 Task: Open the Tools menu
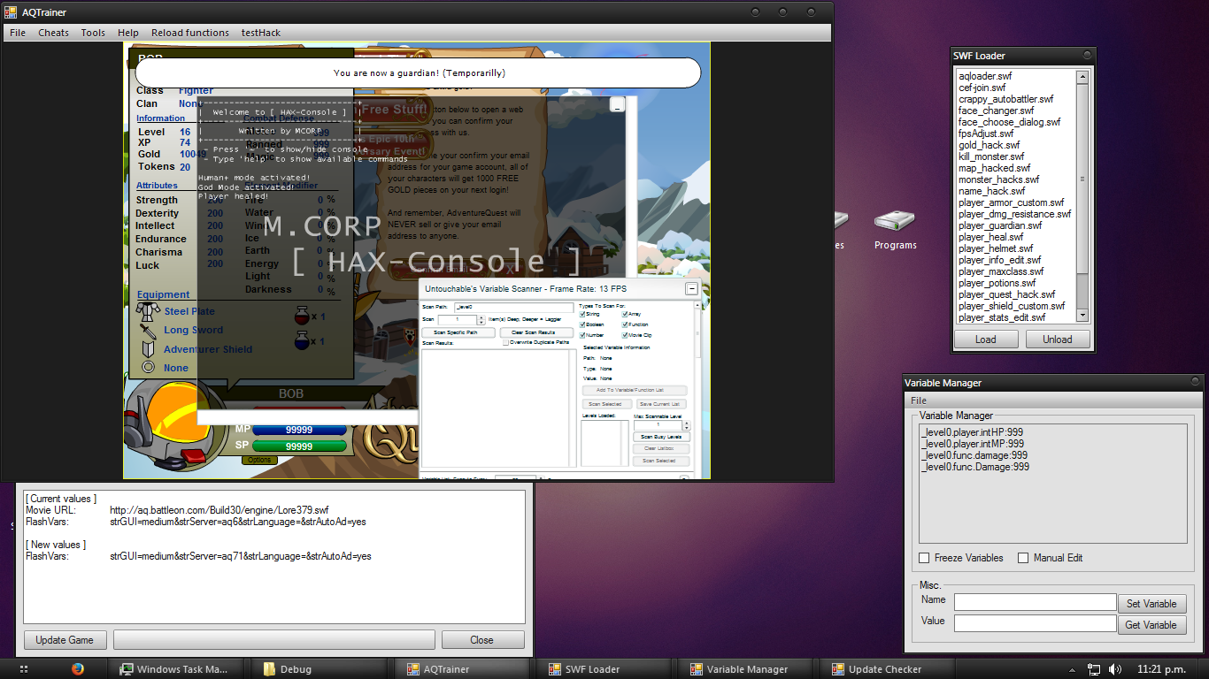[x=93, y=33]
